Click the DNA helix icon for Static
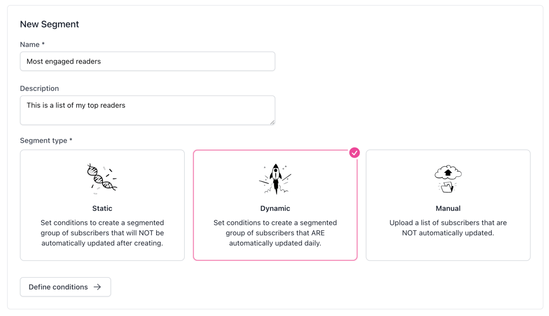Viewport: 549px width, 316px height. [102, 179]
